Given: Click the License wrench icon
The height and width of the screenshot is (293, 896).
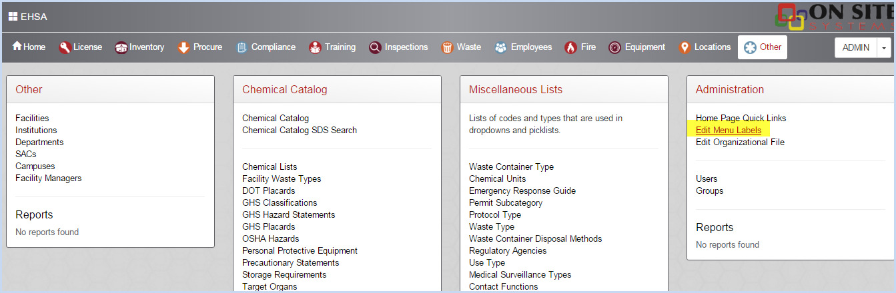Looking at the screenshot, I should [65, 47].
